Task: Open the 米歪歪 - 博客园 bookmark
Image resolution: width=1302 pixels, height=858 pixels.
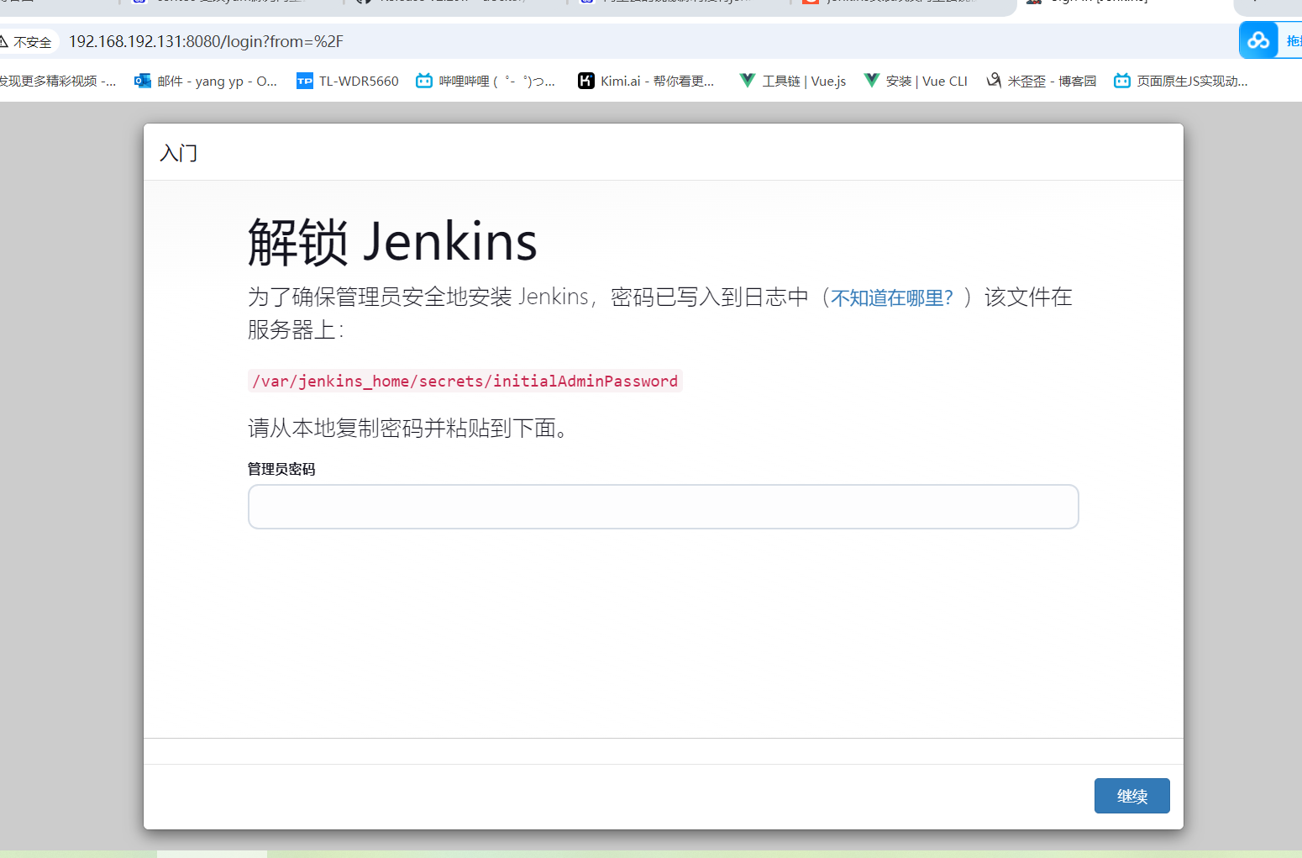Action: pos(1042,81)
